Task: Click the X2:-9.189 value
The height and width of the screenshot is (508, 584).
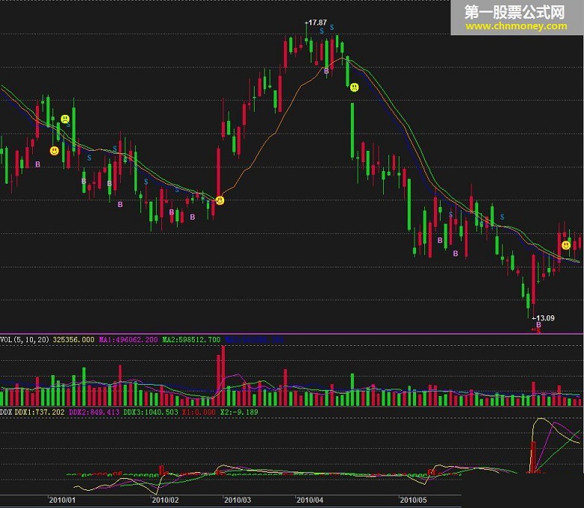Action: pyautogui.click(x=239, y=412)
